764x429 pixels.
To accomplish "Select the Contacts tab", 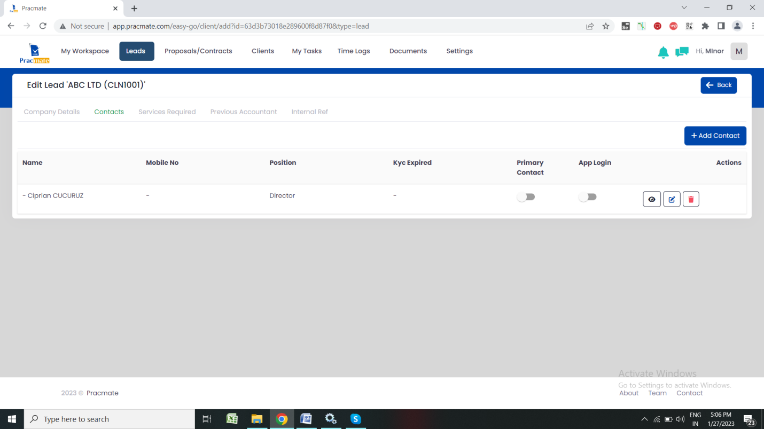I will (x=109, y=112).
